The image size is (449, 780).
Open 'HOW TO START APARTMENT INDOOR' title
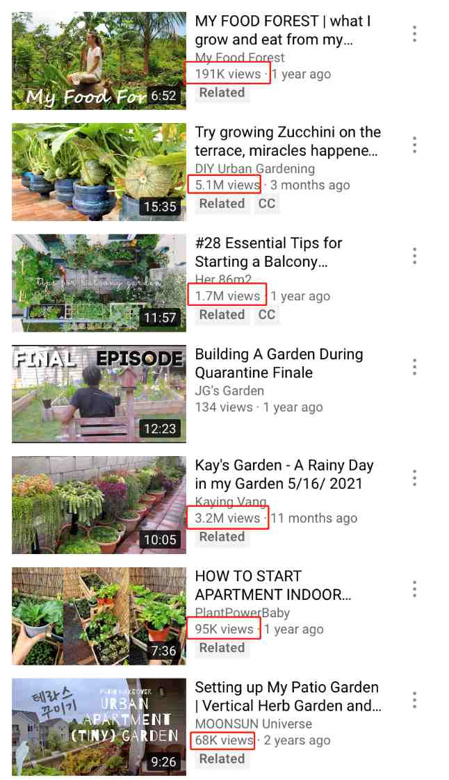click(273, 585)
